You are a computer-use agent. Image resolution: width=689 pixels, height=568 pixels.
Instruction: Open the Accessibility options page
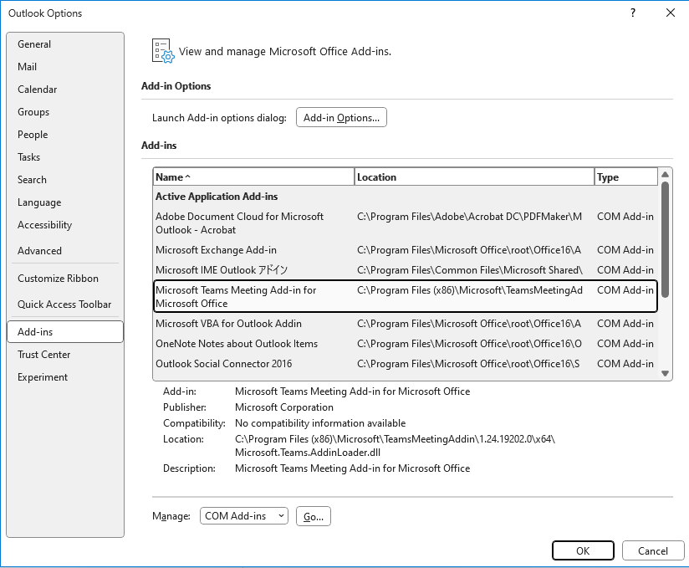[65, 225]
